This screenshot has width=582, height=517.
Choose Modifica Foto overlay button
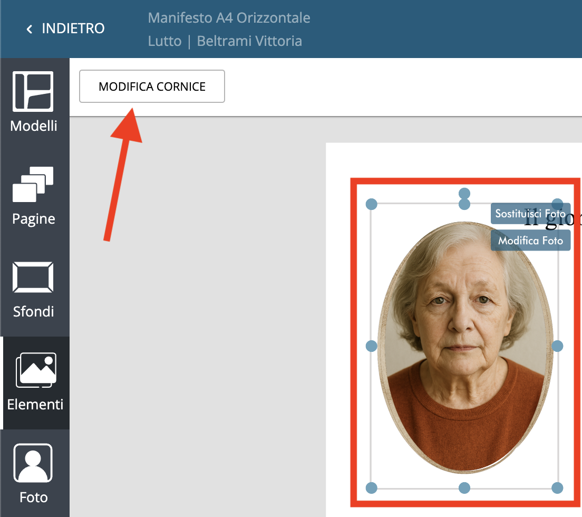pos(530,241)
